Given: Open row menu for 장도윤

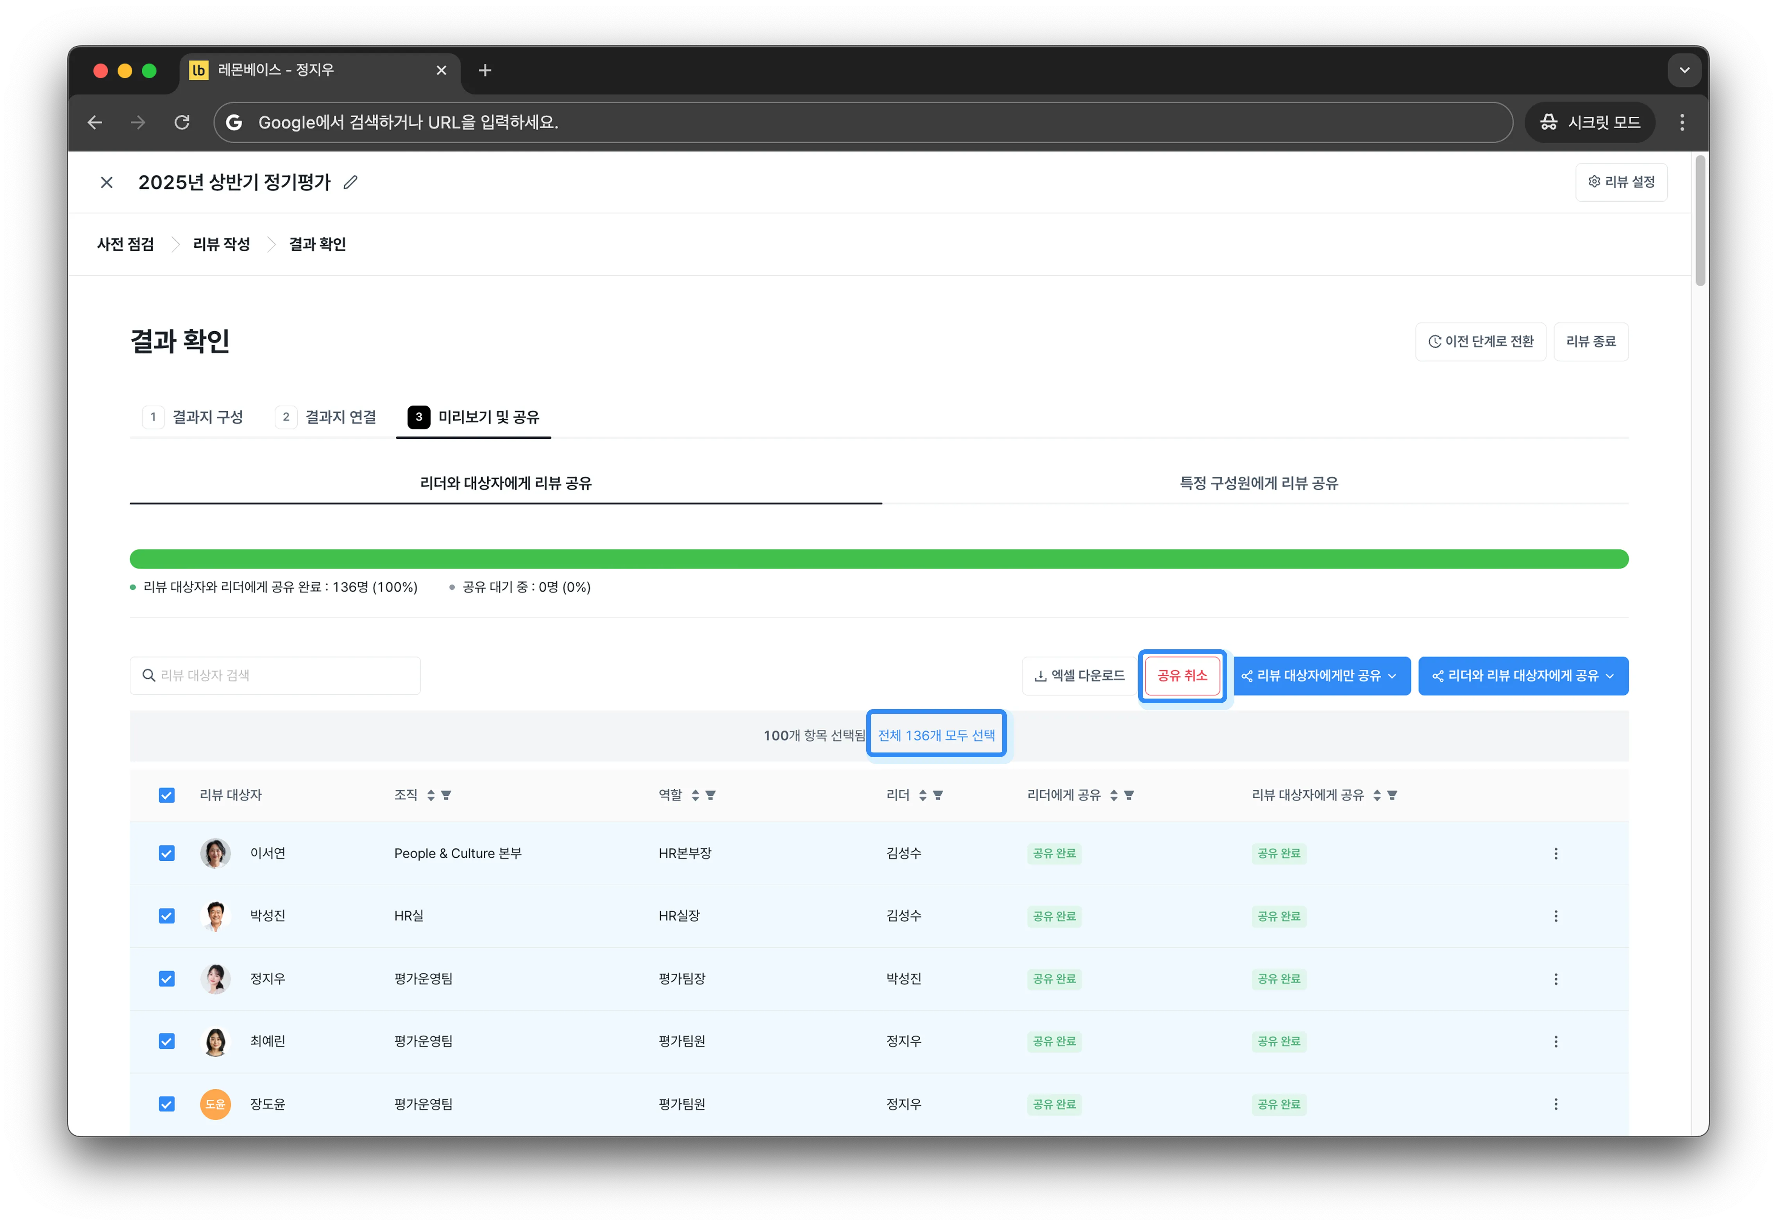Looking at the screenshot, I should coord(1556,1104).
